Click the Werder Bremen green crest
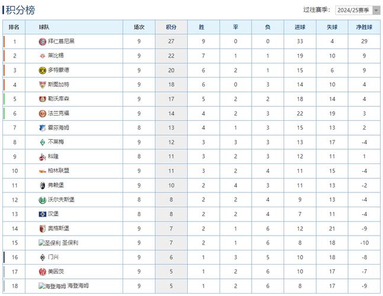 click(43, 142)
